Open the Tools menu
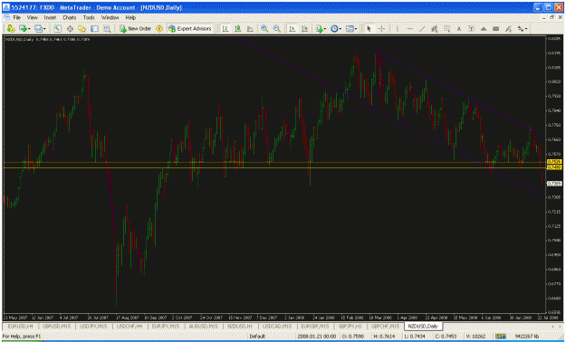The image size is (566, 342). point(89,17)
